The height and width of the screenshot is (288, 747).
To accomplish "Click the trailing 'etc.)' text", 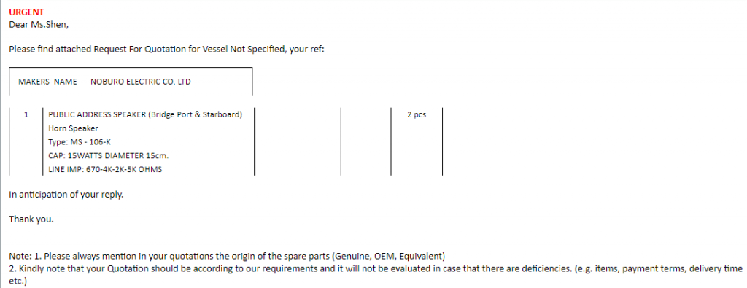I will pos(18,281).
